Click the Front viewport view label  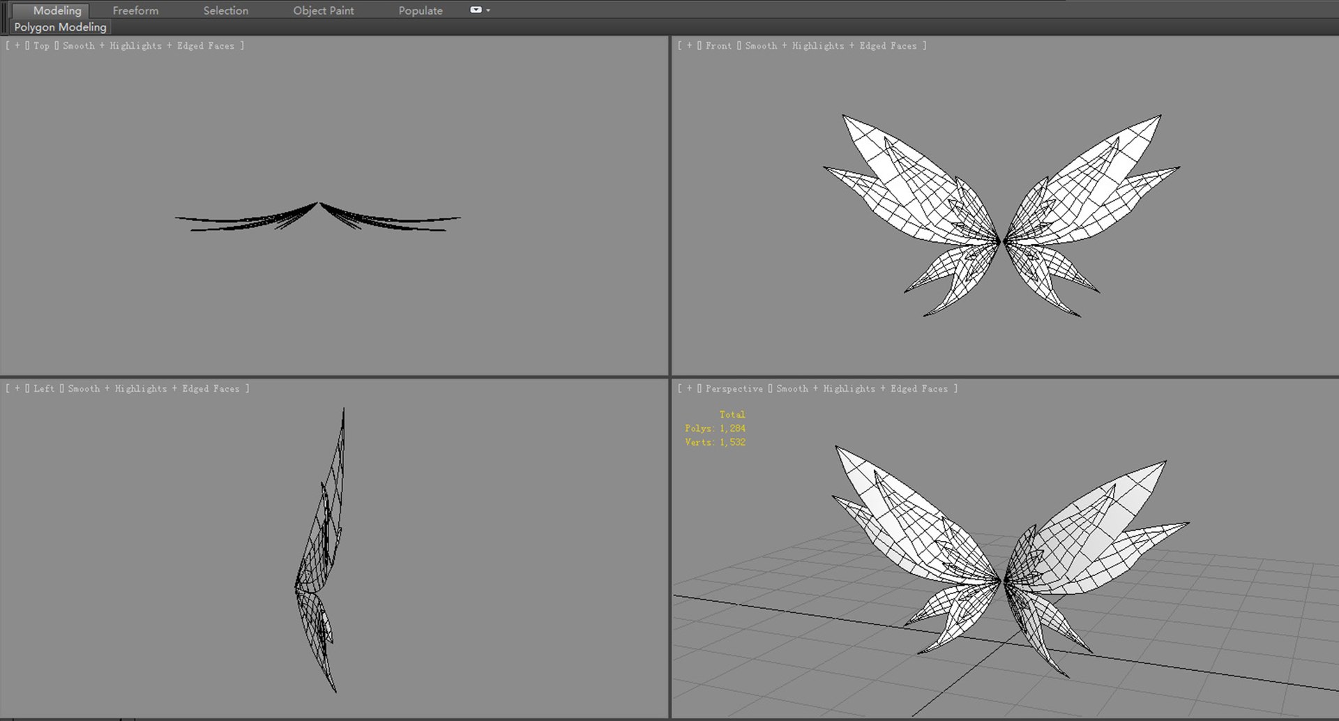coord(718,45)
